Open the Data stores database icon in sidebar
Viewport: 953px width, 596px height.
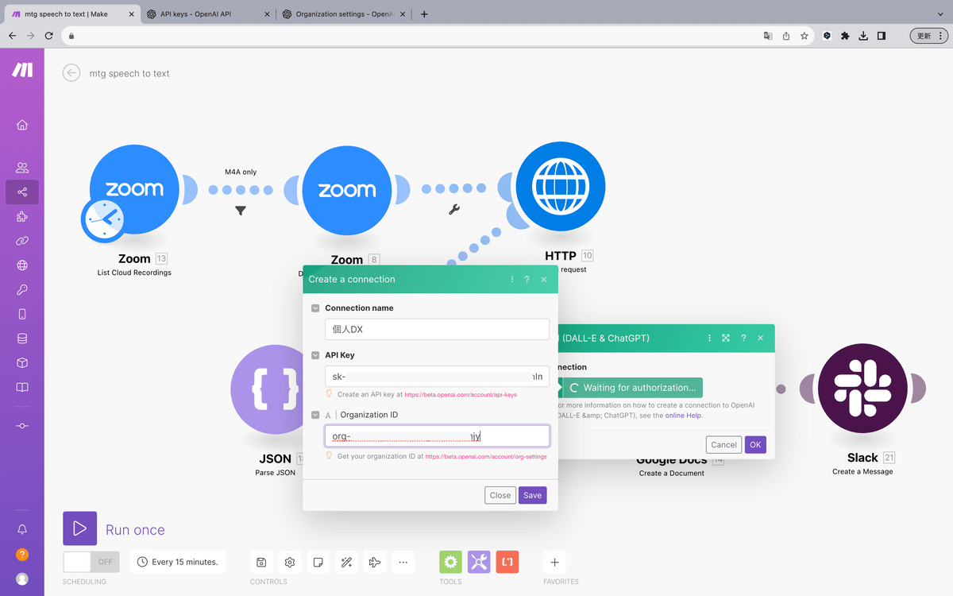click(x=22, y=339)
